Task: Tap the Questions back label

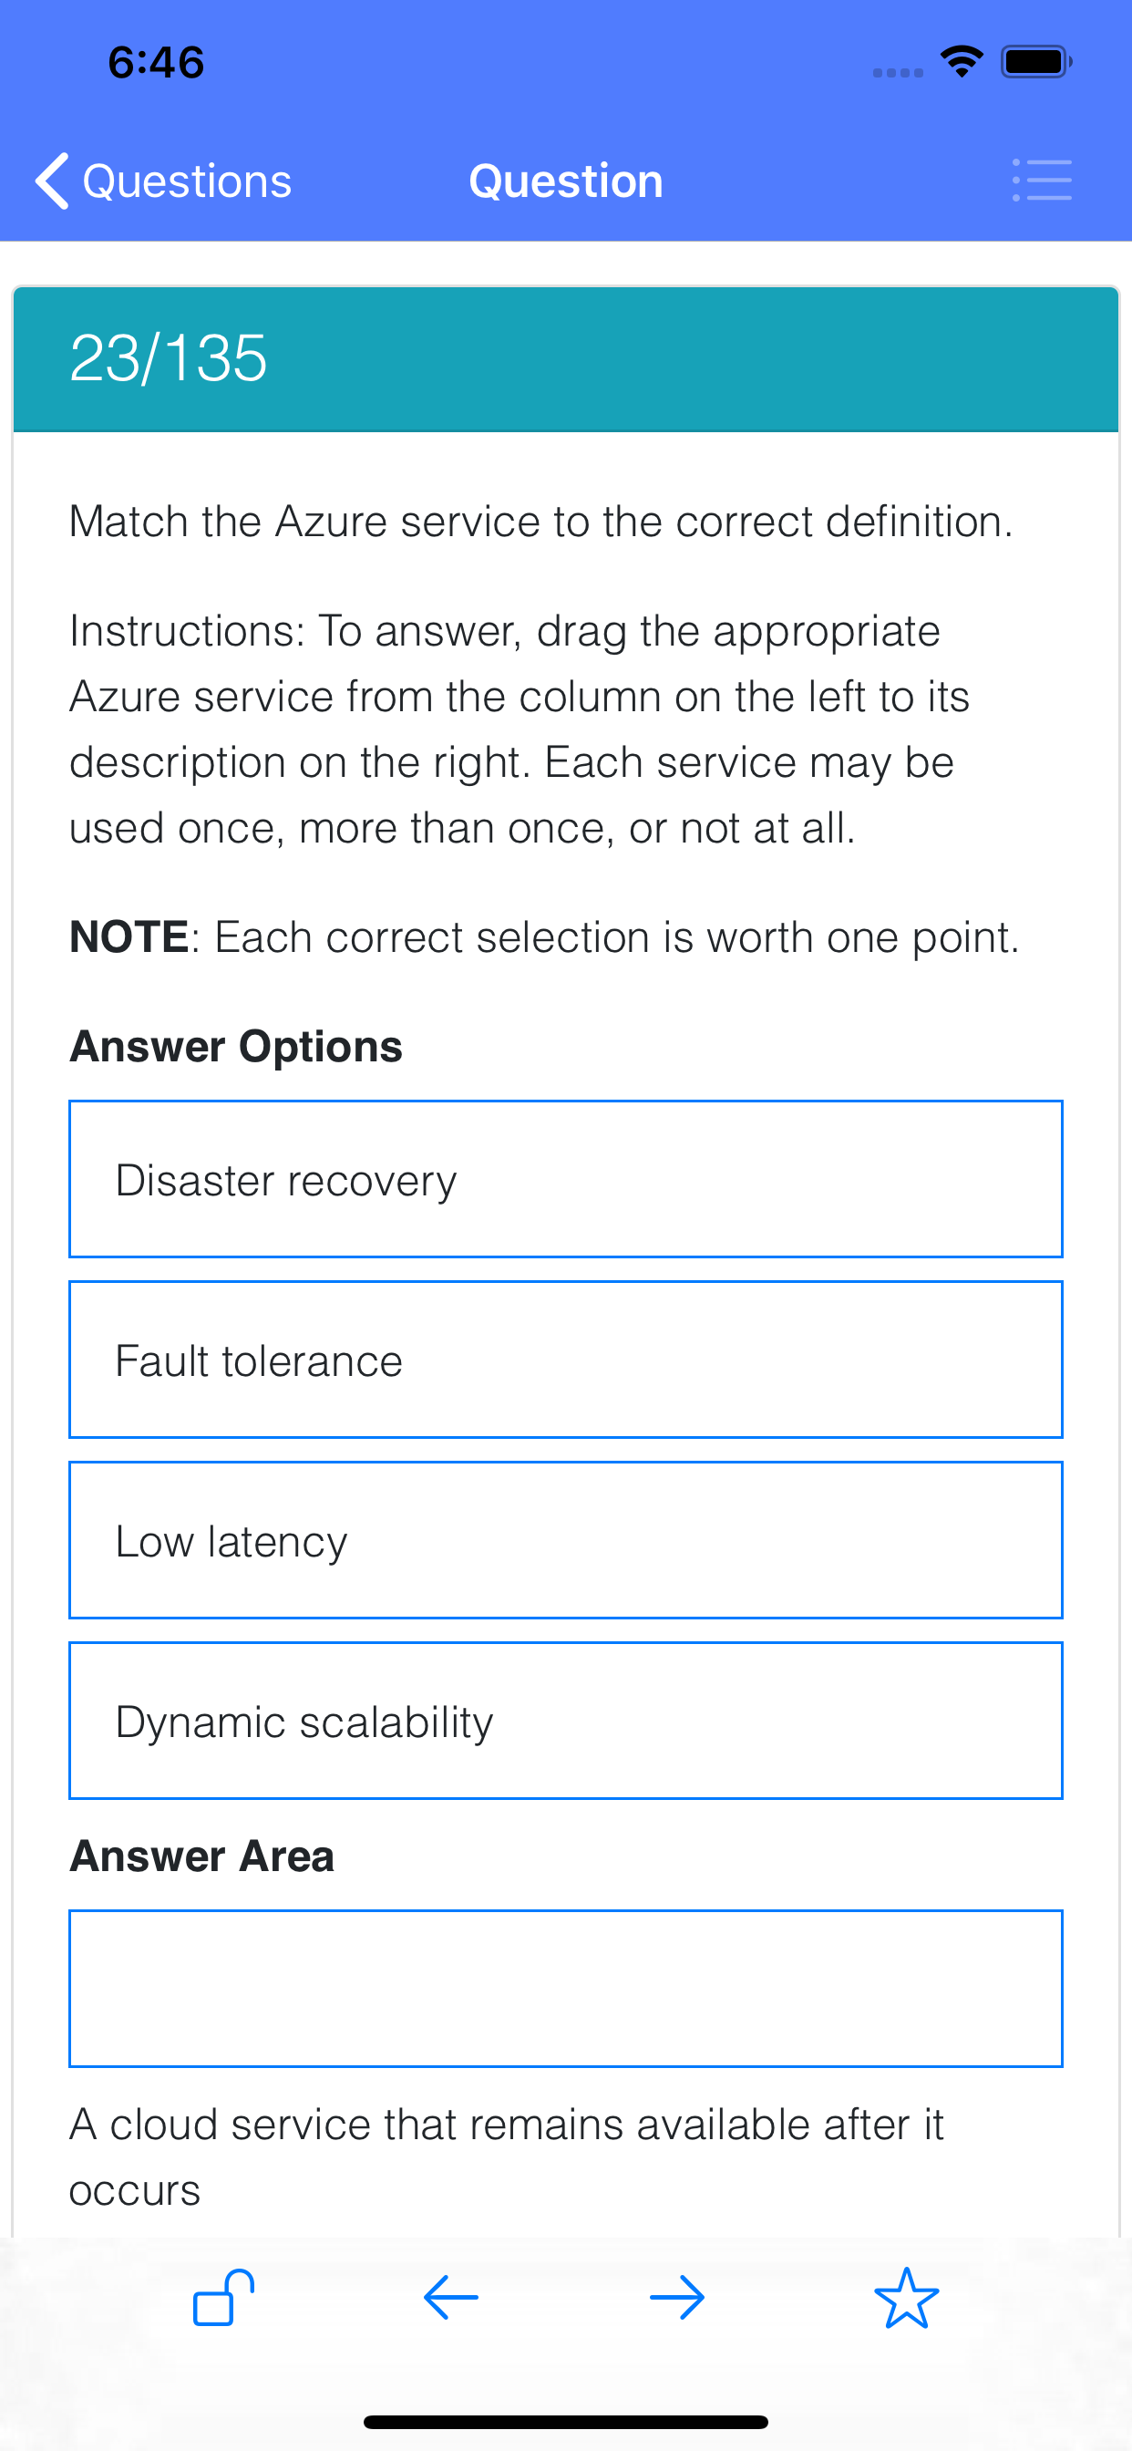Action: [188, 181]
